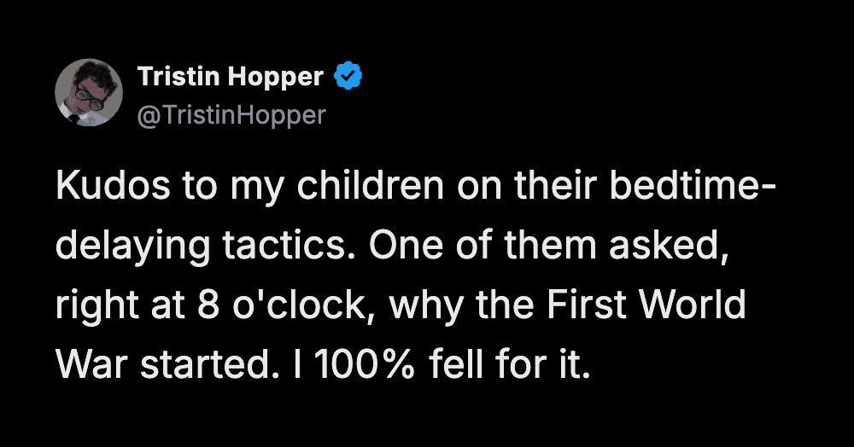The image size is (854, 447).
Task: Open Tristin Hopper's profile picture
Action: pos(89,93)
